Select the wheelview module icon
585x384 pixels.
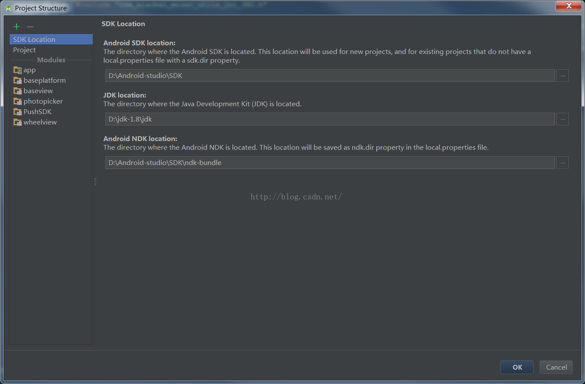(x=18, y=122)
